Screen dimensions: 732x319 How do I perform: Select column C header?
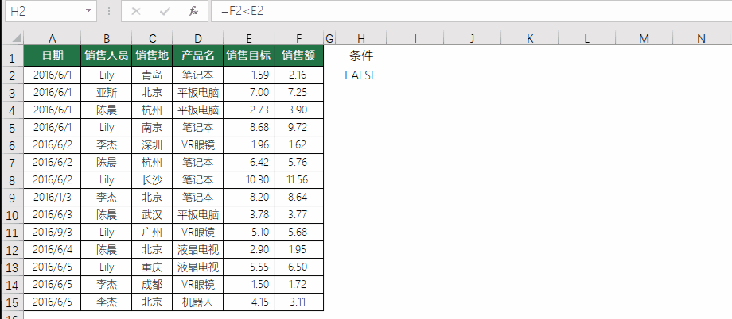pyautogui.click(x=152, y=39)
